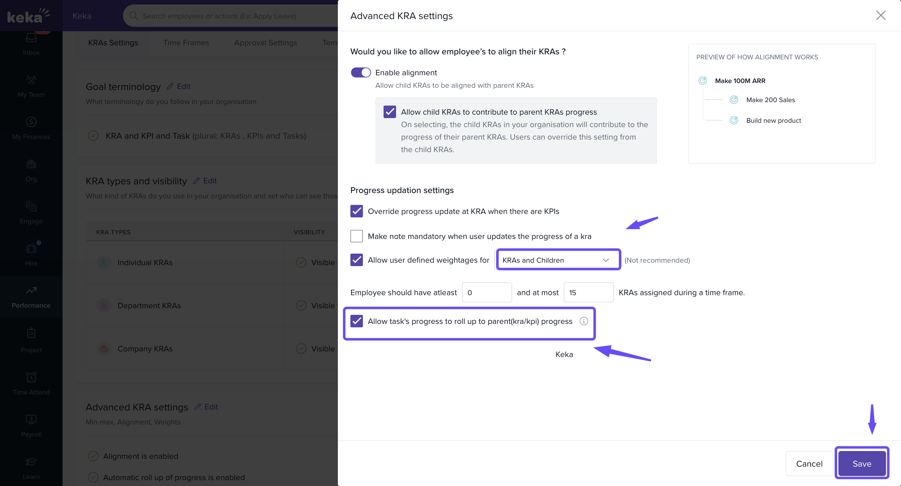
Task: Open the Payroll sidebar icon
Action: coord(31,425)
